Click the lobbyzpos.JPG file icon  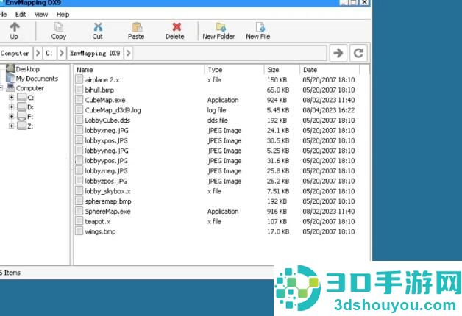(79, 180)
